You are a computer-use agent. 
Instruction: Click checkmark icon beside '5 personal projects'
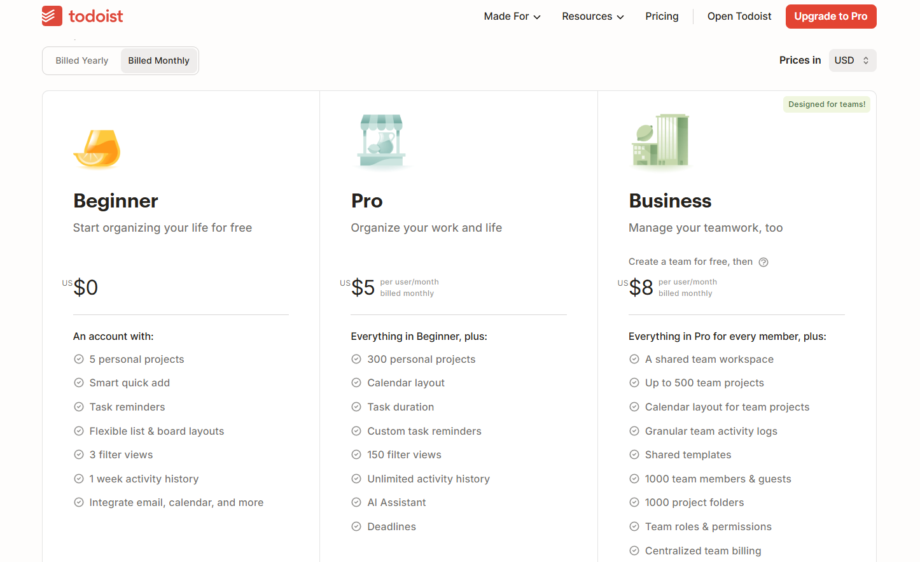[79, 359]
